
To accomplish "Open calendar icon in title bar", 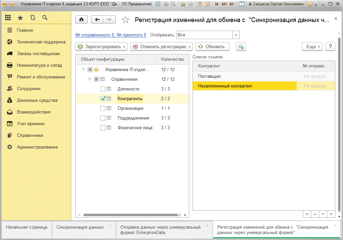I will pos(207,4).
